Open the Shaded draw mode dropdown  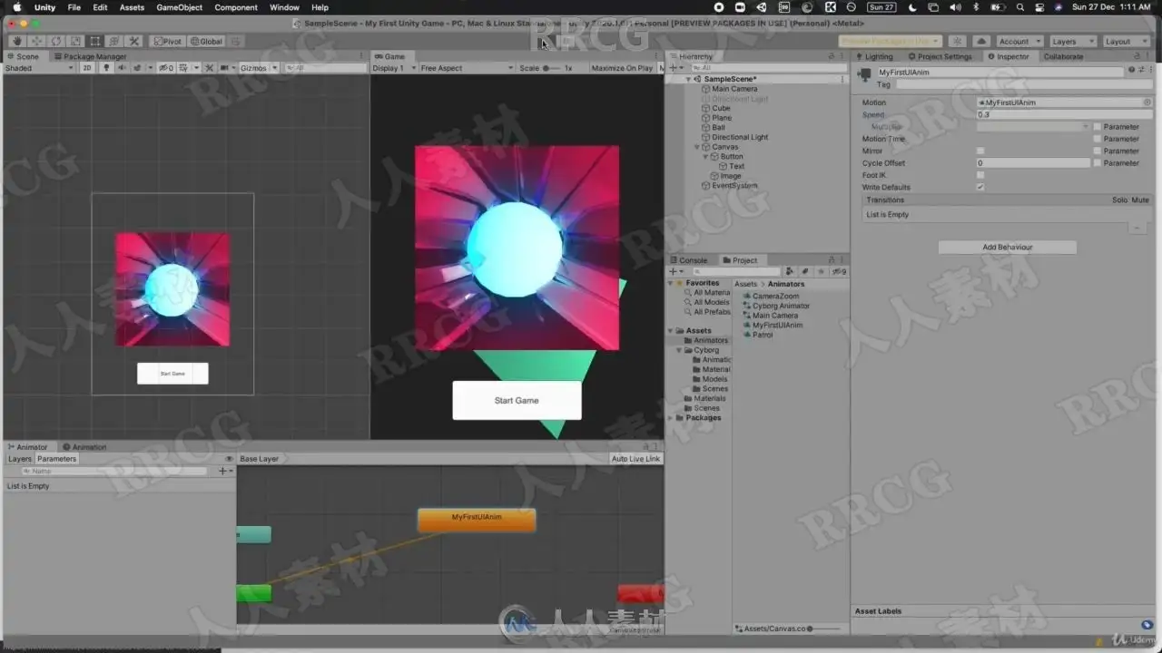[39, 68]
